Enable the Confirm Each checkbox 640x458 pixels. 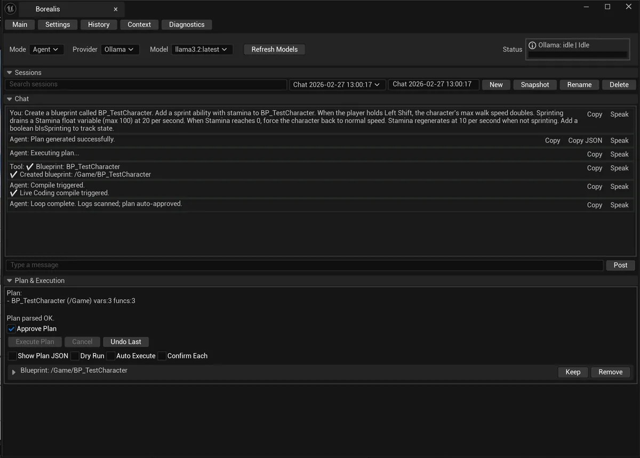(x=162, y=356)
